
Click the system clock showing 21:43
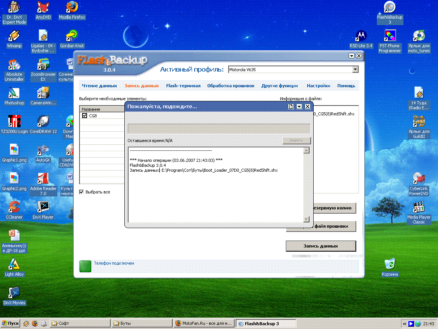(x=428, y=324)
